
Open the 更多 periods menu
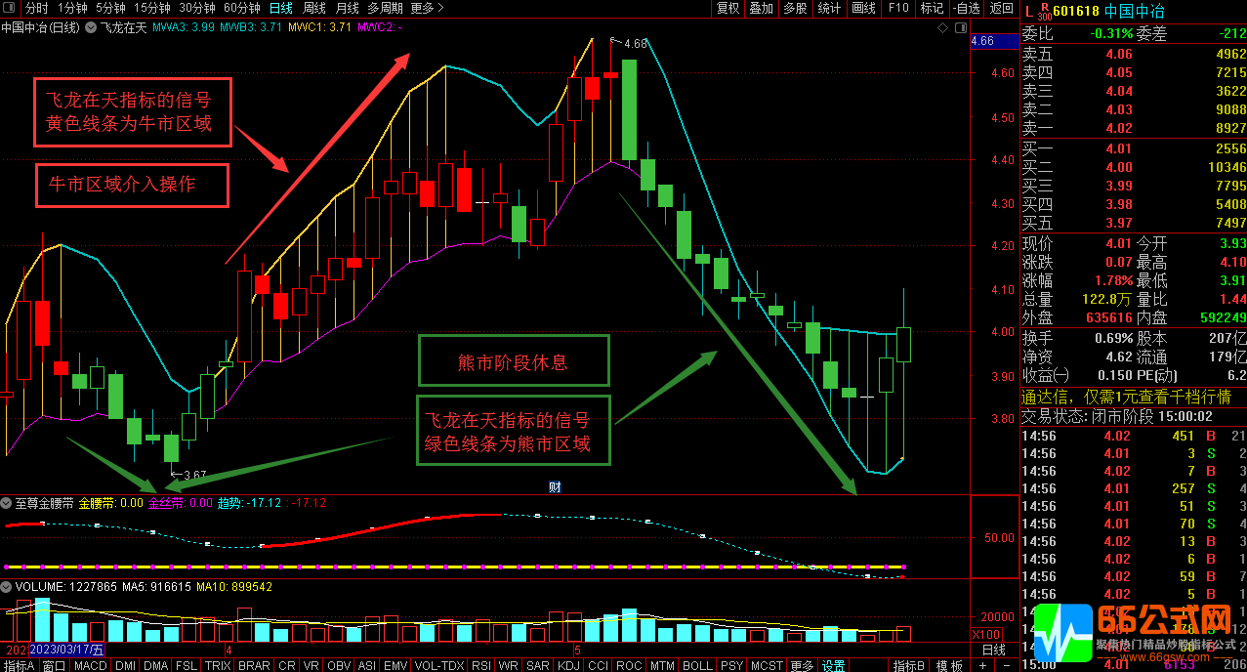(427, 8)
